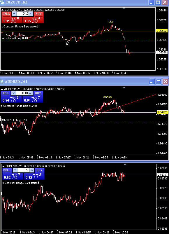This screenshot has height=234, width=169.
Task: Select the 'shake' text label on AUDUSD chart
Action: coord(108,97)
